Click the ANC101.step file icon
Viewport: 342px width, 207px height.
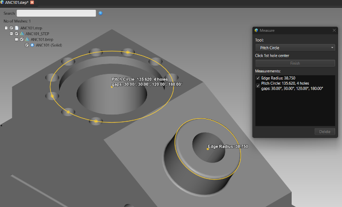pos(17,28)
